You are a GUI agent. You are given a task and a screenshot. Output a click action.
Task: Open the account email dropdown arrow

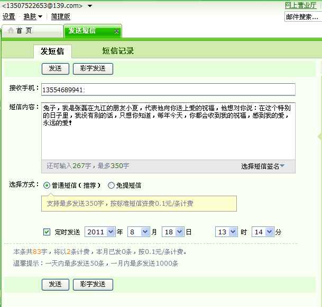[90, 6]
